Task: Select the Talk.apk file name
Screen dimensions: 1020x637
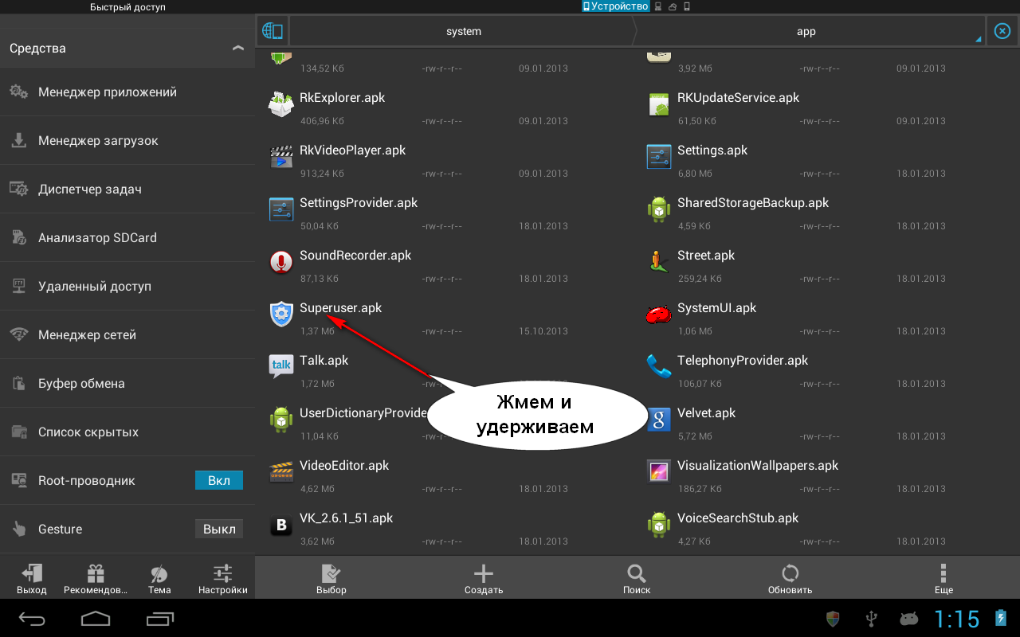Action: (x=324, y=361)
